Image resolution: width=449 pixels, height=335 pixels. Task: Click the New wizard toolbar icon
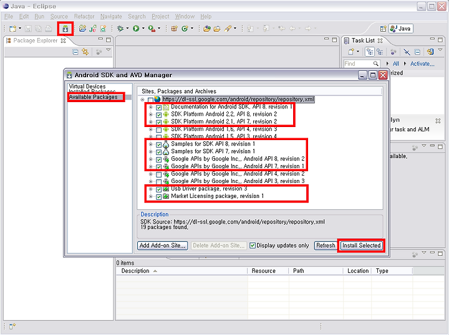(12, 29)
